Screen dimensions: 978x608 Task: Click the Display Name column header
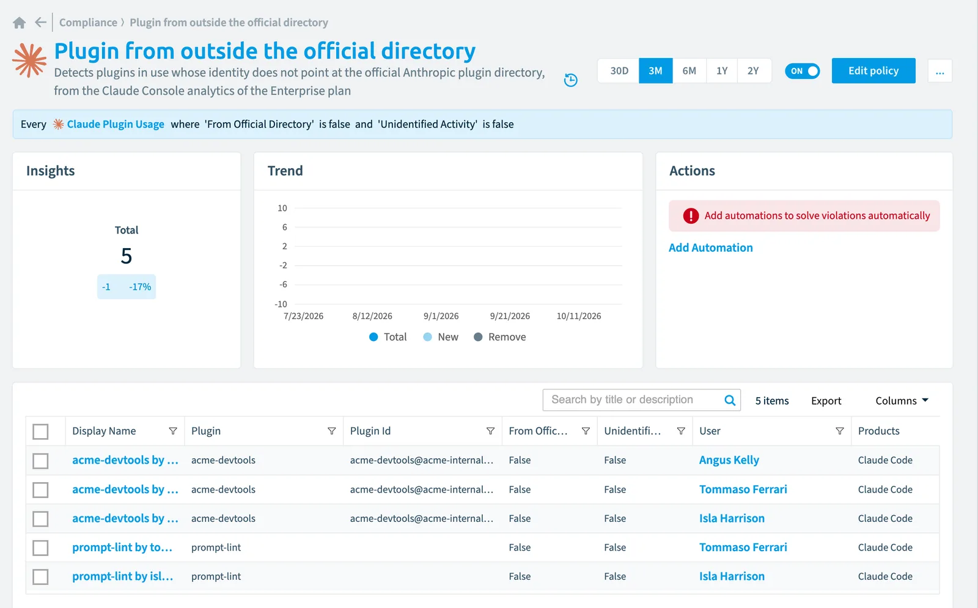(104, 431)
